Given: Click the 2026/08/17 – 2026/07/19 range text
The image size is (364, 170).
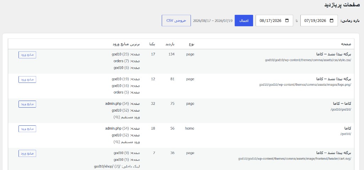Looking at the screenshot, I should (x=213, y=21).
